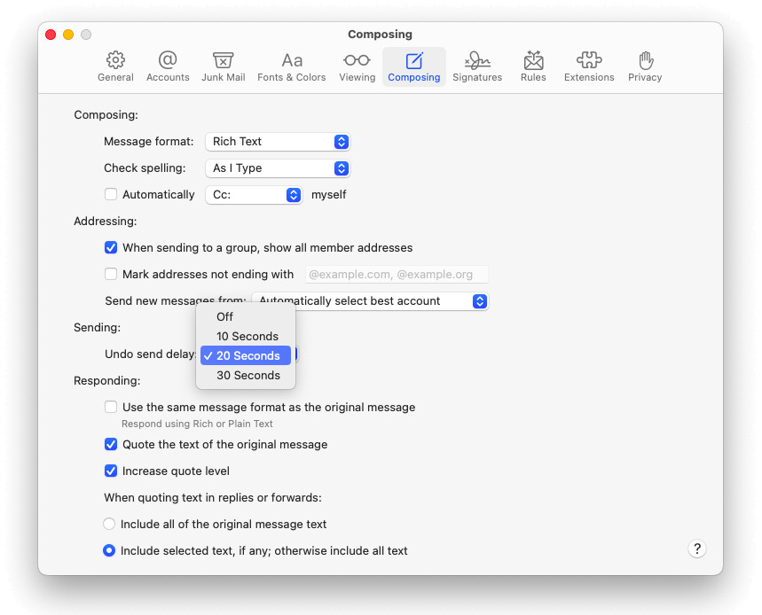This screenshot has height=615, width=762.
Task: Open the Cc: dropdown
Action: click(x=254, y=195)
